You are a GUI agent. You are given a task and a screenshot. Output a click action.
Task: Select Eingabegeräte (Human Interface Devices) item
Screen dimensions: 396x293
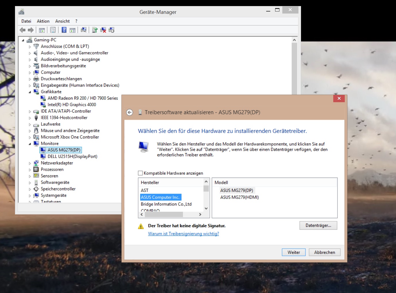[80, 85]
